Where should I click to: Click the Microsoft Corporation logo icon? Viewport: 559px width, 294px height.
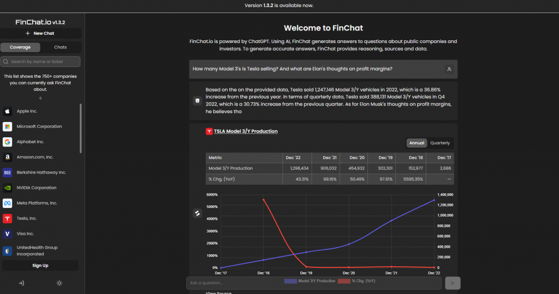point(7,126)
